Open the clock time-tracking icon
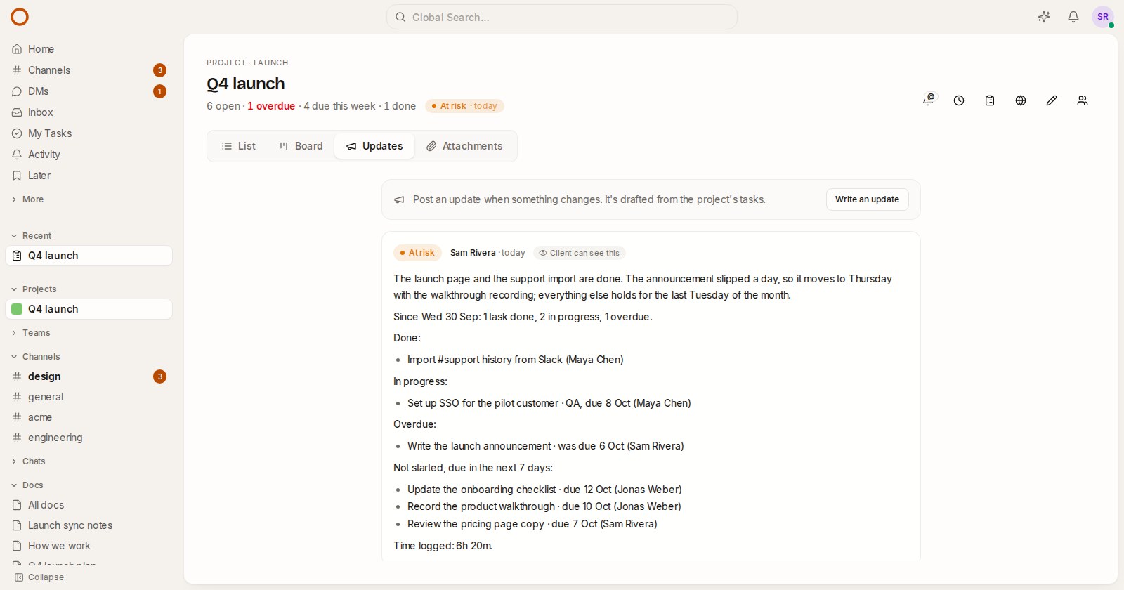 pos(959,100)
